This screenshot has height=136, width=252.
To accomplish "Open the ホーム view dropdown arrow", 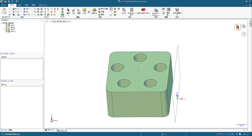I will point(21,9).
